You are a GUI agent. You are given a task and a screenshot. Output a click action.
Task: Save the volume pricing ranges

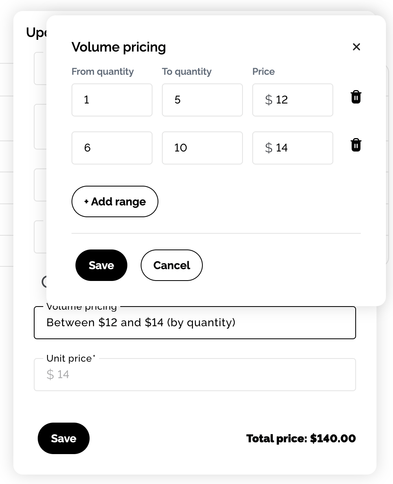[101, 265]
